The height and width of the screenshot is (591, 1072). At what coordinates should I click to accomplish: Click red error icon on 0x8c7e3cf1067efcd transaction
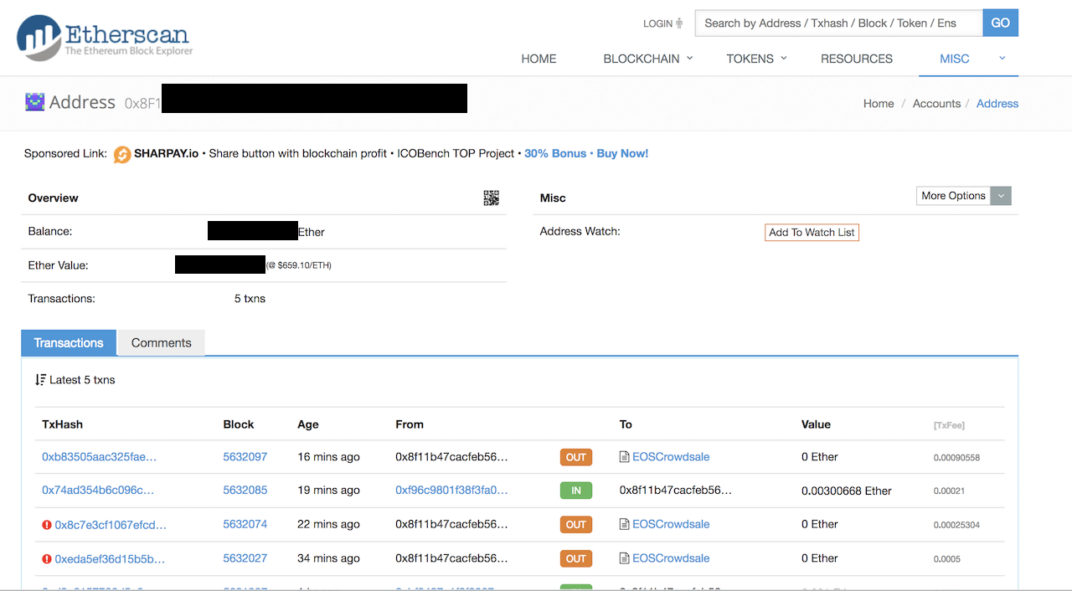[x=47, y=525]
